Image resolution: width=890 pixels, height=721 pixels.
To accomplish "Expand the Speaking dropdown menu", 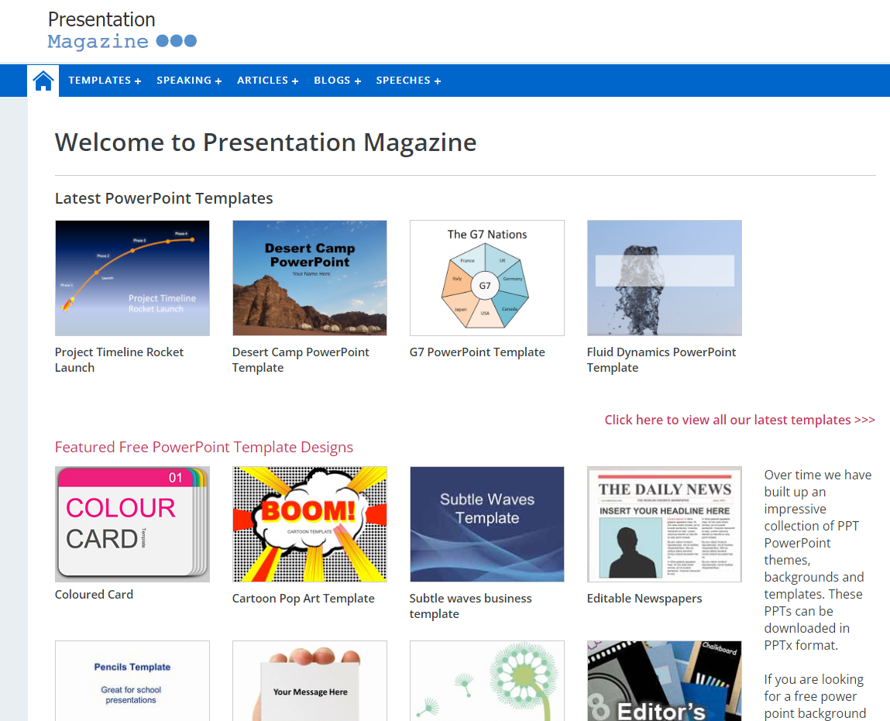I will click(189, 81).
